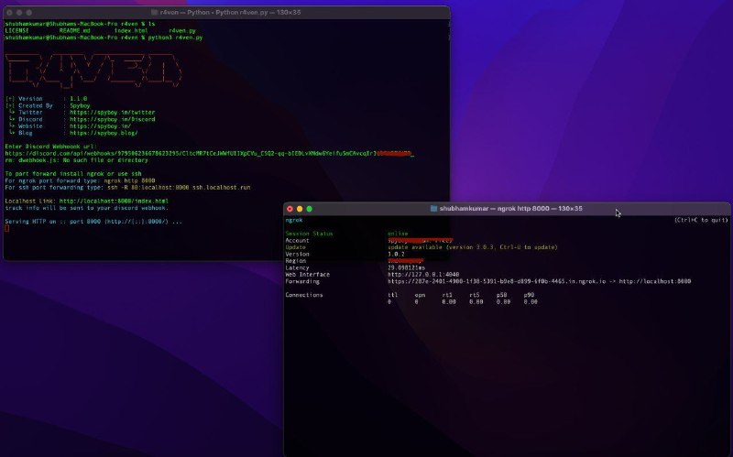Open the ngrok Web Interface 127.0.0.1:4040 URL
733x457 pixels.
point(423,275)
